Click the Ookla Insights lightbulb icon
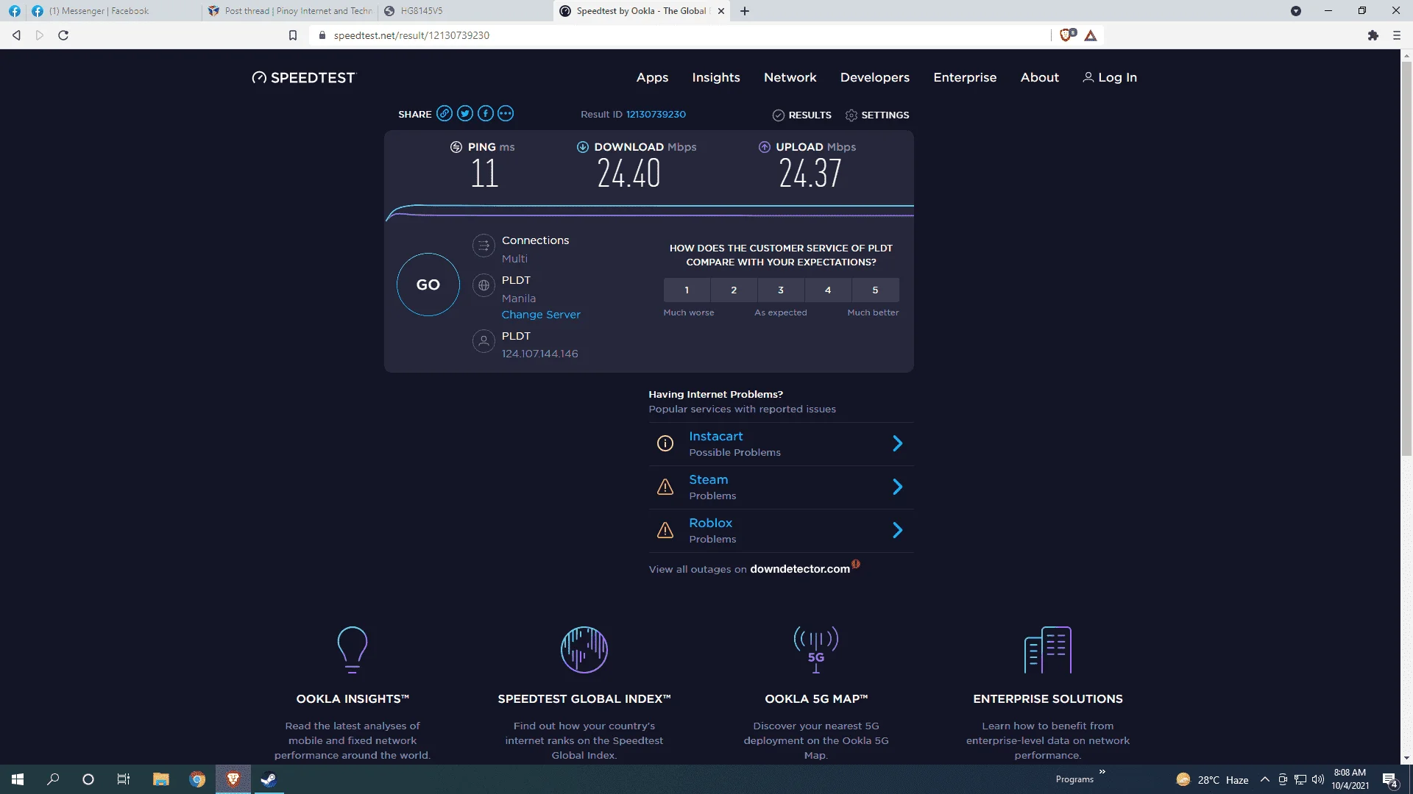Screen dimensions: 1413x794 pyautogui.click(x=352, y=650)
